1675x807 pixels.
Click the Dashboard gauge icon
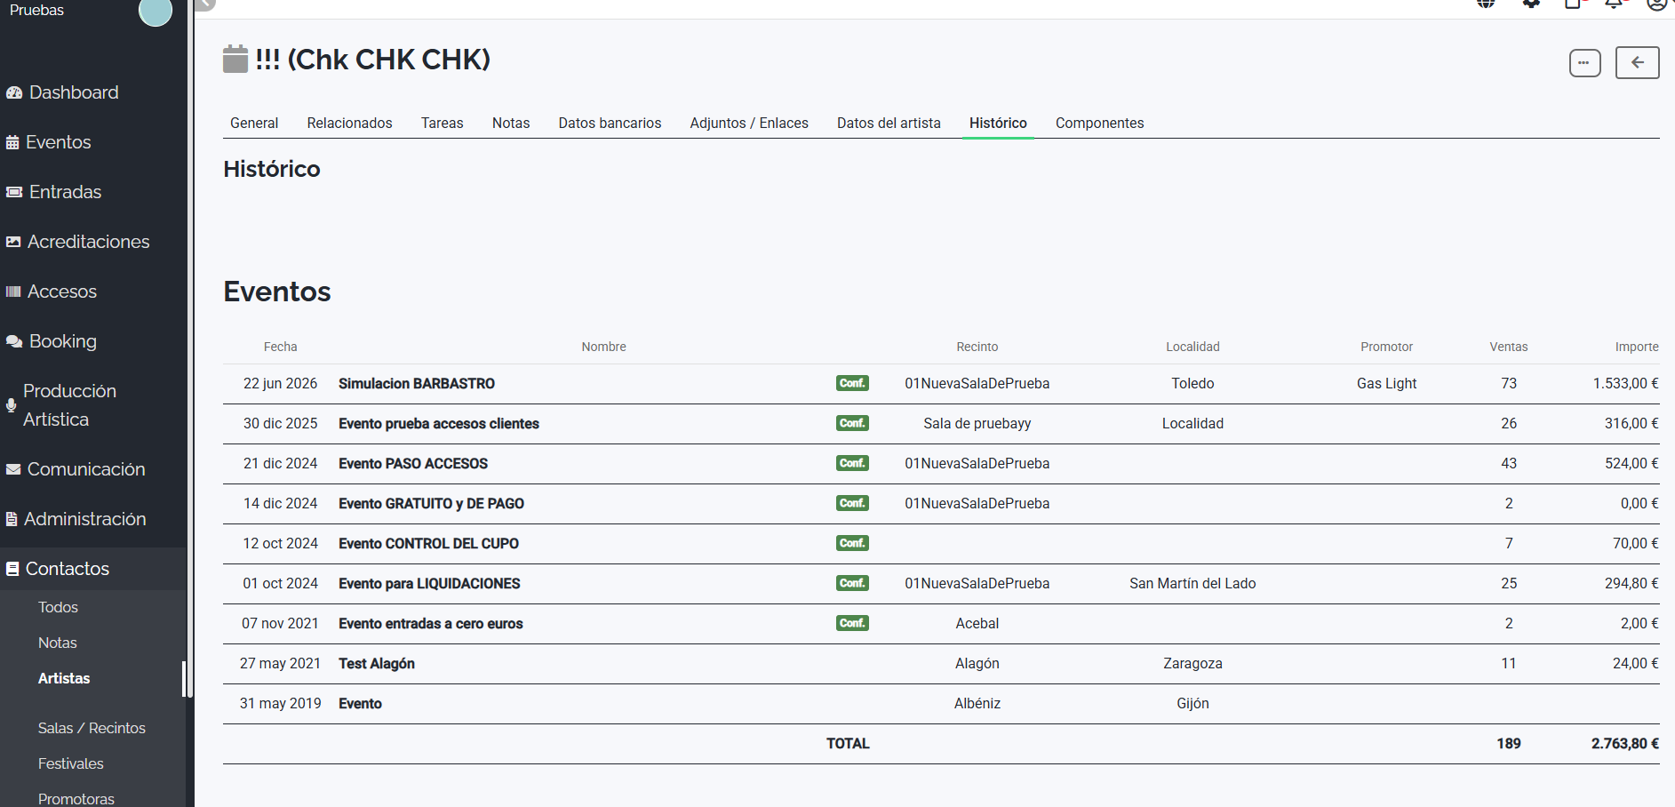click(14, 92)
